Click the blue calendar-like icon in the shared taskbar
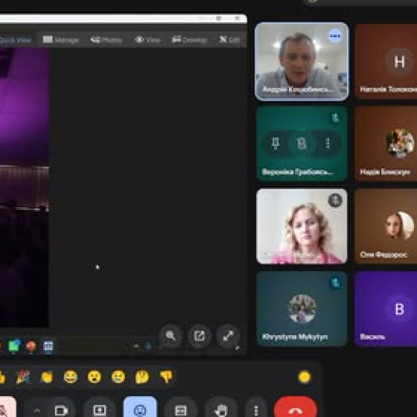The height and width of the screenshot is (417, 417). 48,346
